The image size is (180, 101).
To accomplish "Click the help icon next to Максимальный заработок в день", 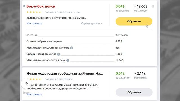I will click(x=68, y=61).
